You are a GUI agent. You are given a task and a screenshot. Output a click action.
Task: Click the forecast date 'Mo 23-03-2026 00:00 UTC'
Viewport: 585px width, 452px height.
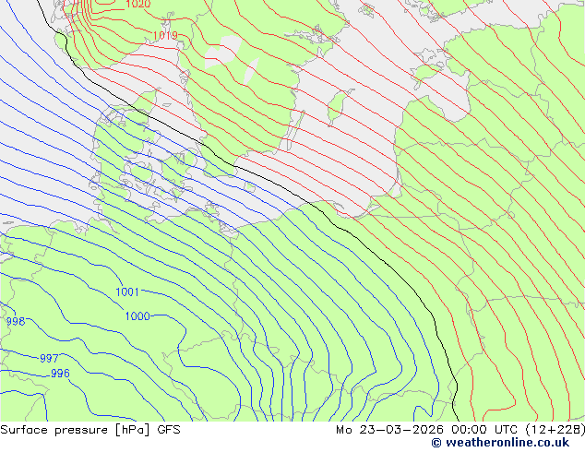point(426,430)
